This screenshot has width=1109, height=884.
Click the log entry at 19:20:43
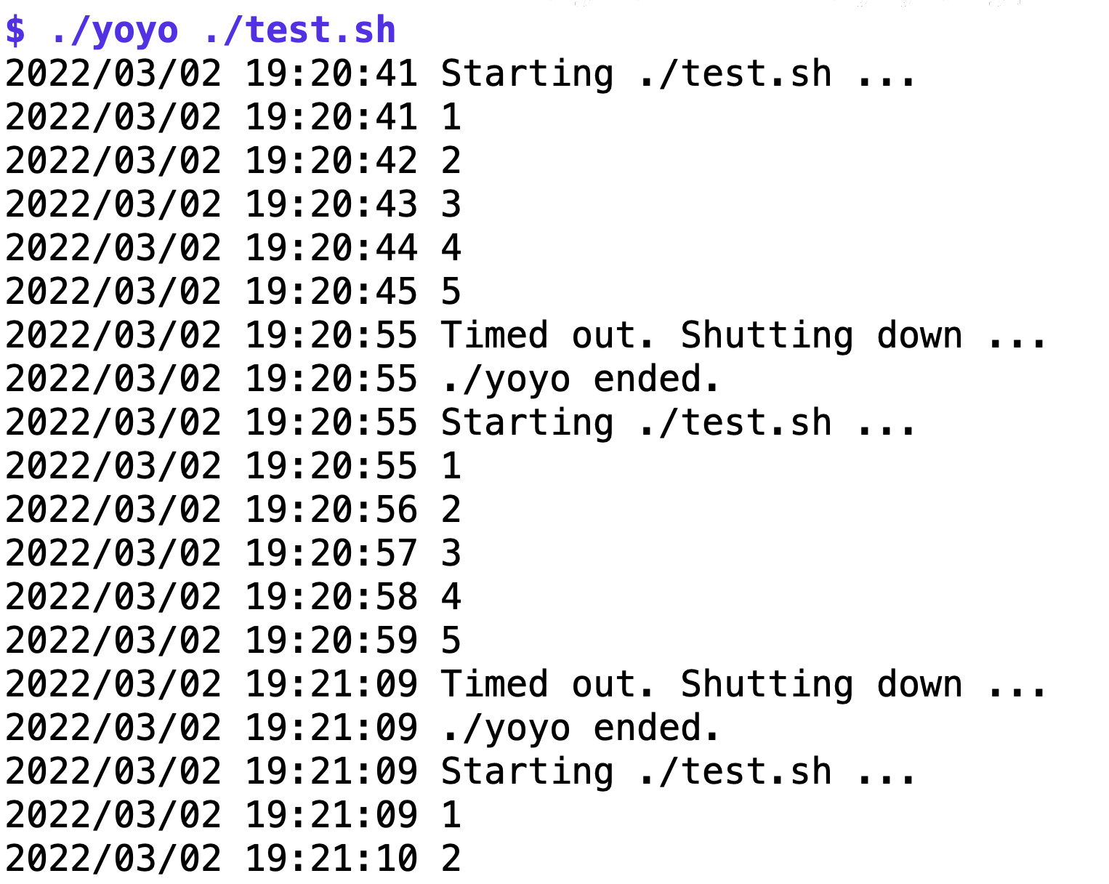(233, 205)
